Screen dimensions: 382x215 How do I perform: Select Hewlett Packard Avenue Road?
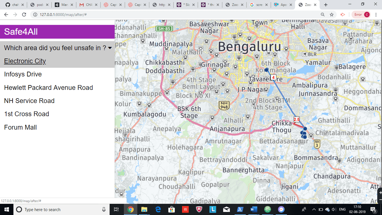48,87
